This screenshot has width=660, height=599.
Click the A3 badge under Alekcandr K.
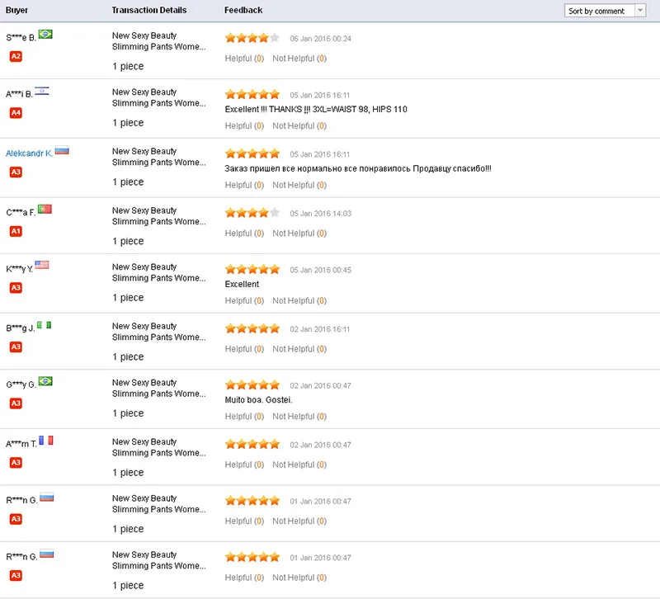16,172
